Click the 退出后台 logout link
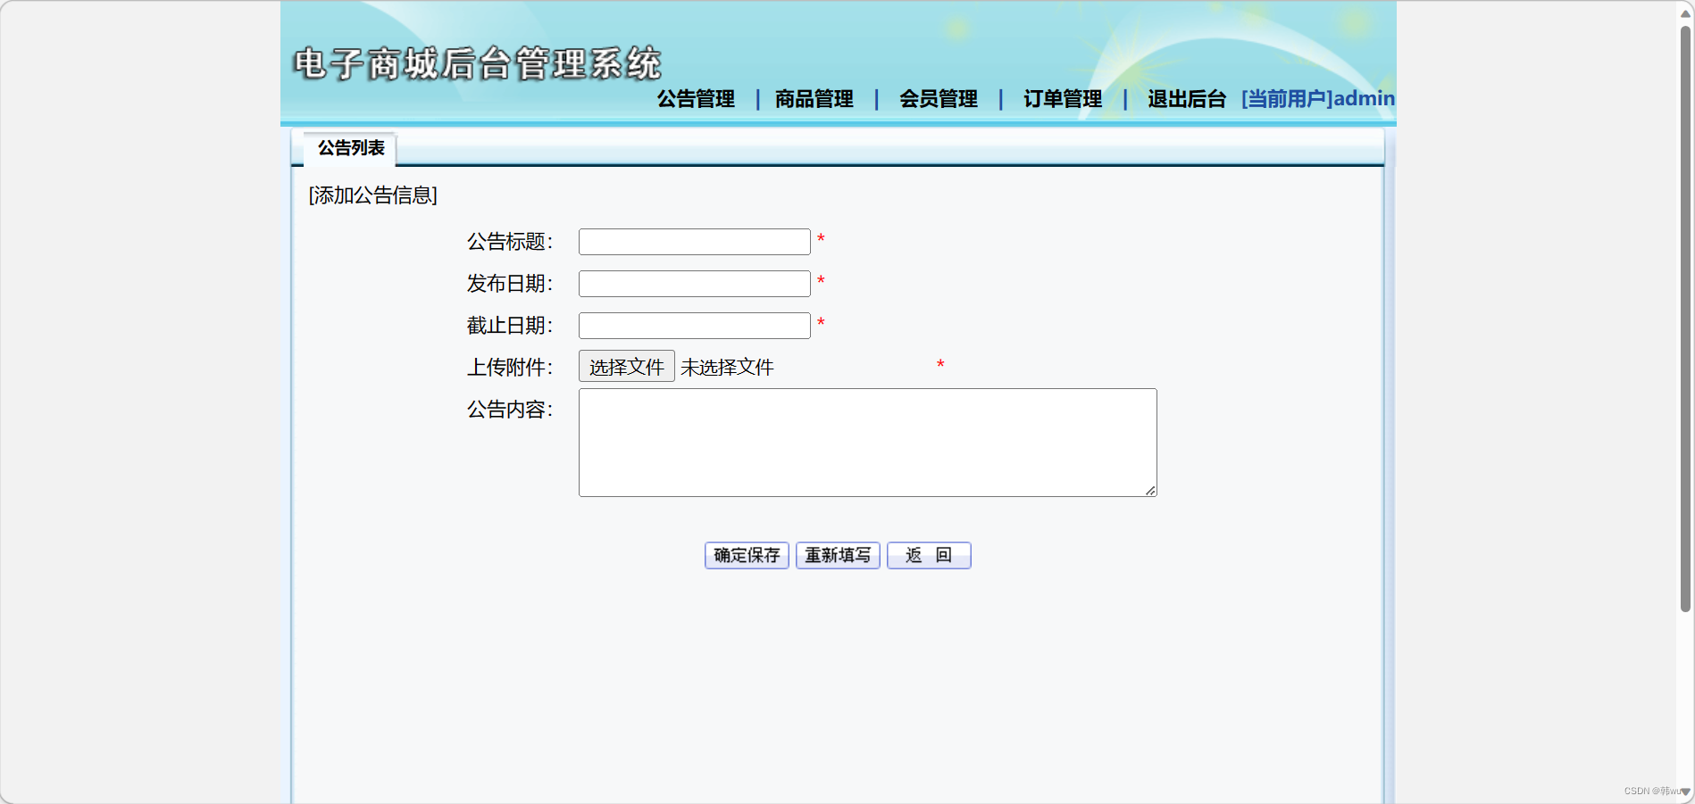This screenshot has width=1695, height=804. 1186,99
